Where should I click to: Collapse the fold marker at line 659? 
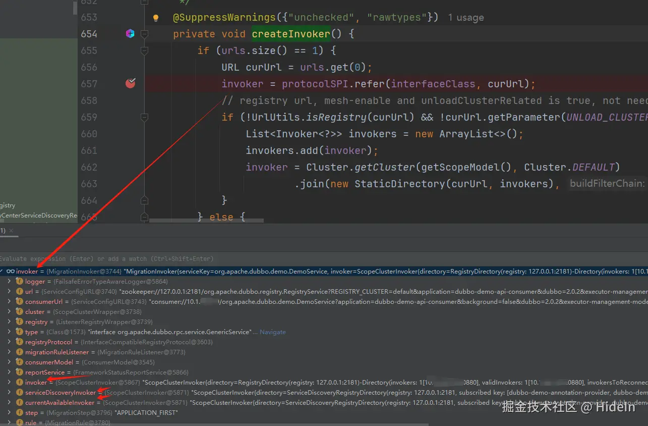(144, 117)
